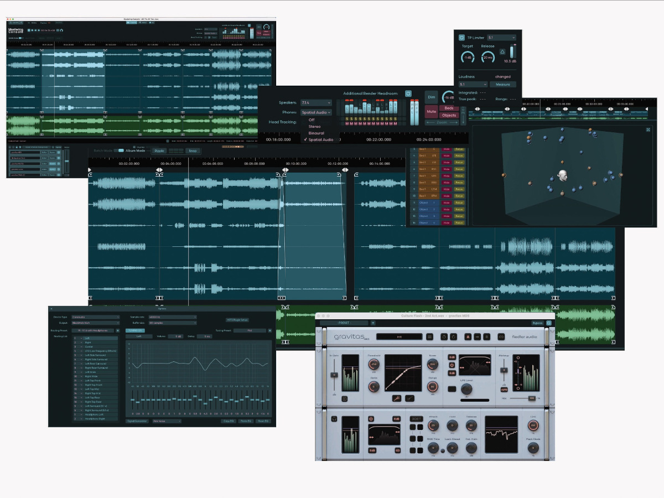
Task: Open the Speakers 7.1.4 dropdown
Action: [317, 103]
